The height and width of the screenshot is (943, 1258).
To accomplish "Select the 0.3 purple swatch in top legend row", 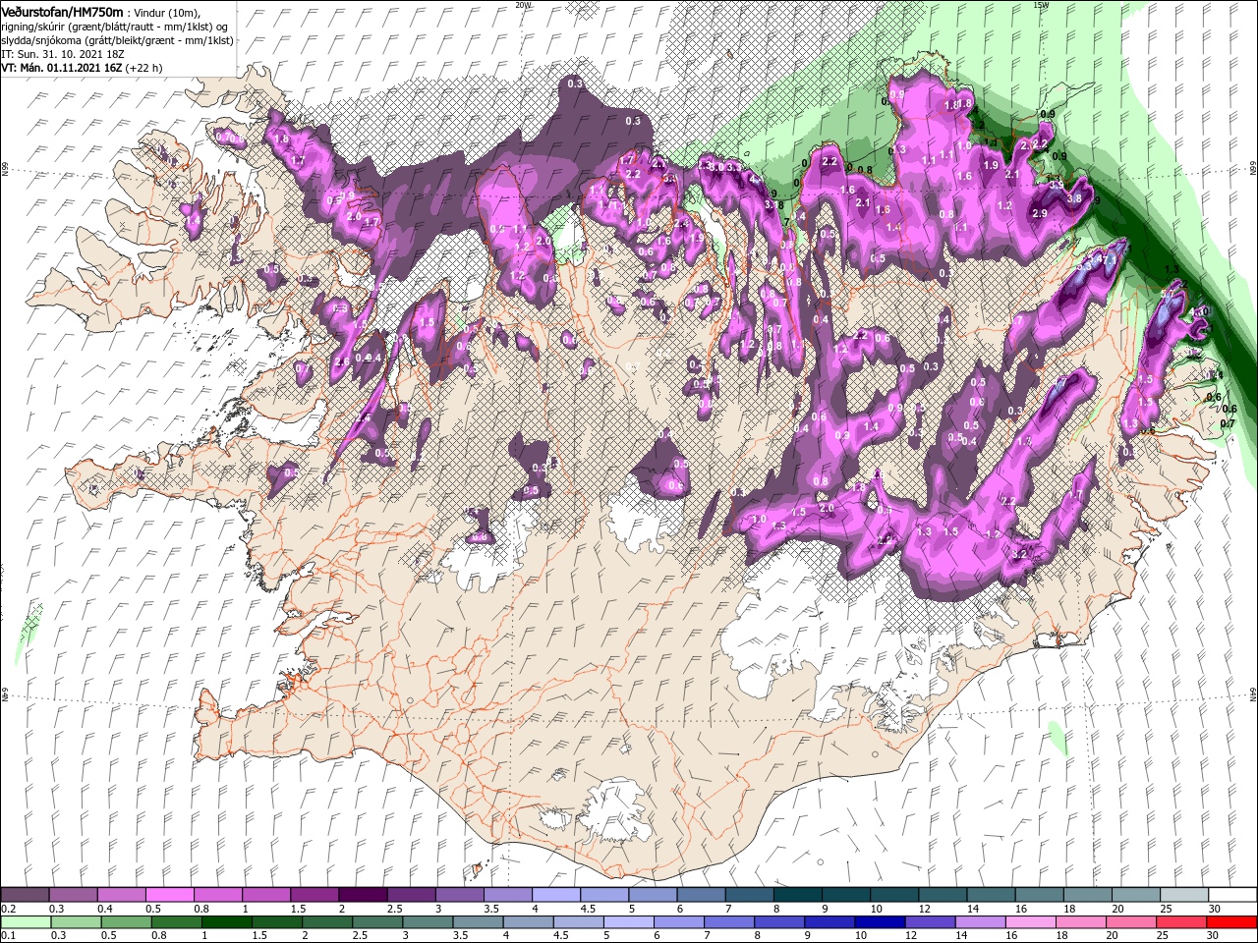I will tap(74, 894).
